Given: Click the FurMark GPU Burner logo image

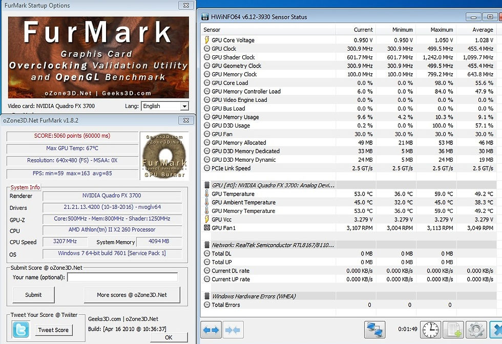Looking at the screenshot, I should point(164,156).
